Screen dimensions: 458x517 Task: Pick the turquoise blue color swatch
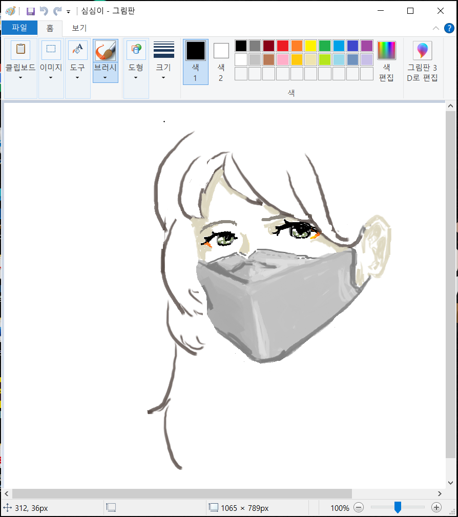pyautogui.click(x=339, y=46)
